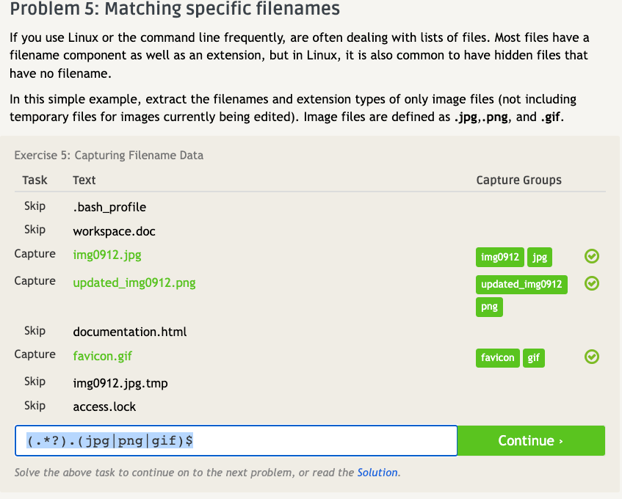
Task: Click the green checkmark beside updated_img0912.png row
Action: point(592,283)
